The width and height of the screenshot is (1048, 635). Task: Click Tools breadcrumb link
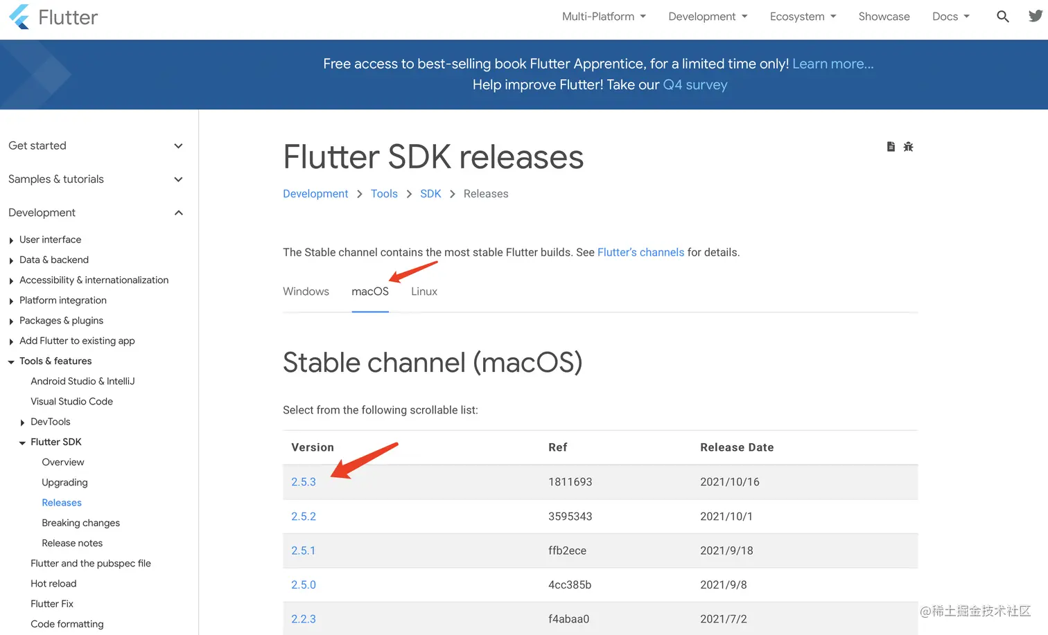coord(384,194)
